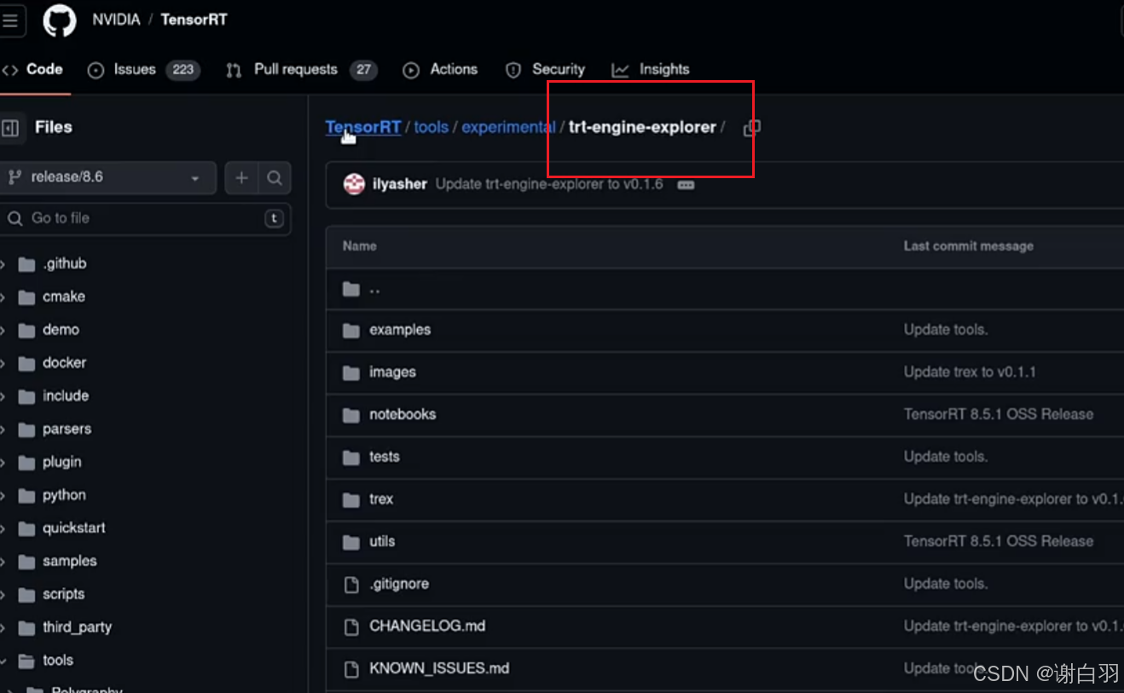Click file icon of .gitignore row

(x=351, y=585)
